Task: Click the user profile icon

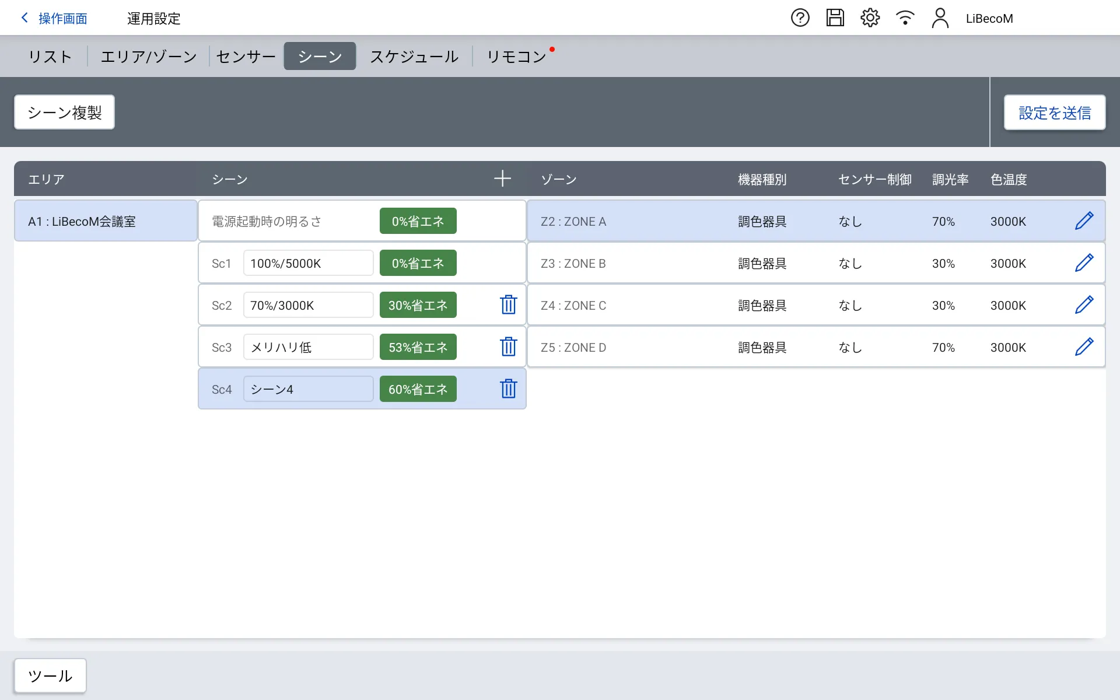Action: point(940,18)
